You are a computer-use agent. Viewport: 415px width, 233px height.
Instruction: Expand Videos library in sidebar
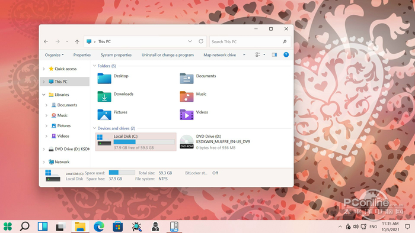coord(46,136)
